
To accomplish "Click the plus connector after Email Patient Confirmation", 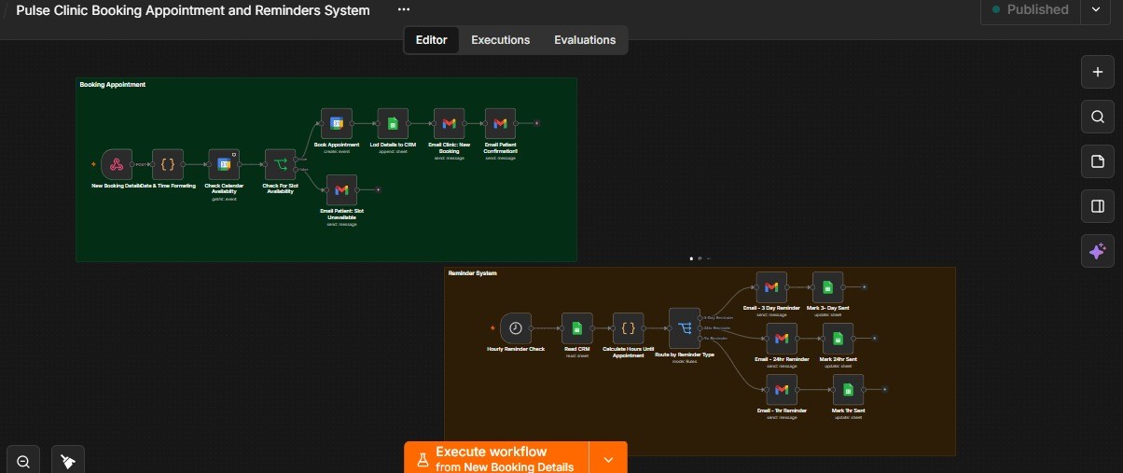I will (x=536, y=123).
